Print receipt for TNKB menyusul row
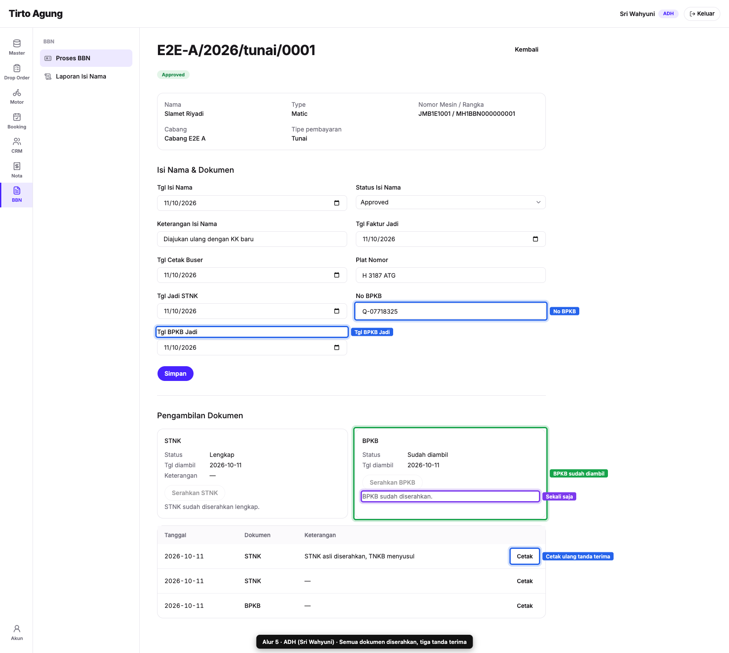This screenshot has width=729, height=653. pyautogui.click(x=525, y=556)
